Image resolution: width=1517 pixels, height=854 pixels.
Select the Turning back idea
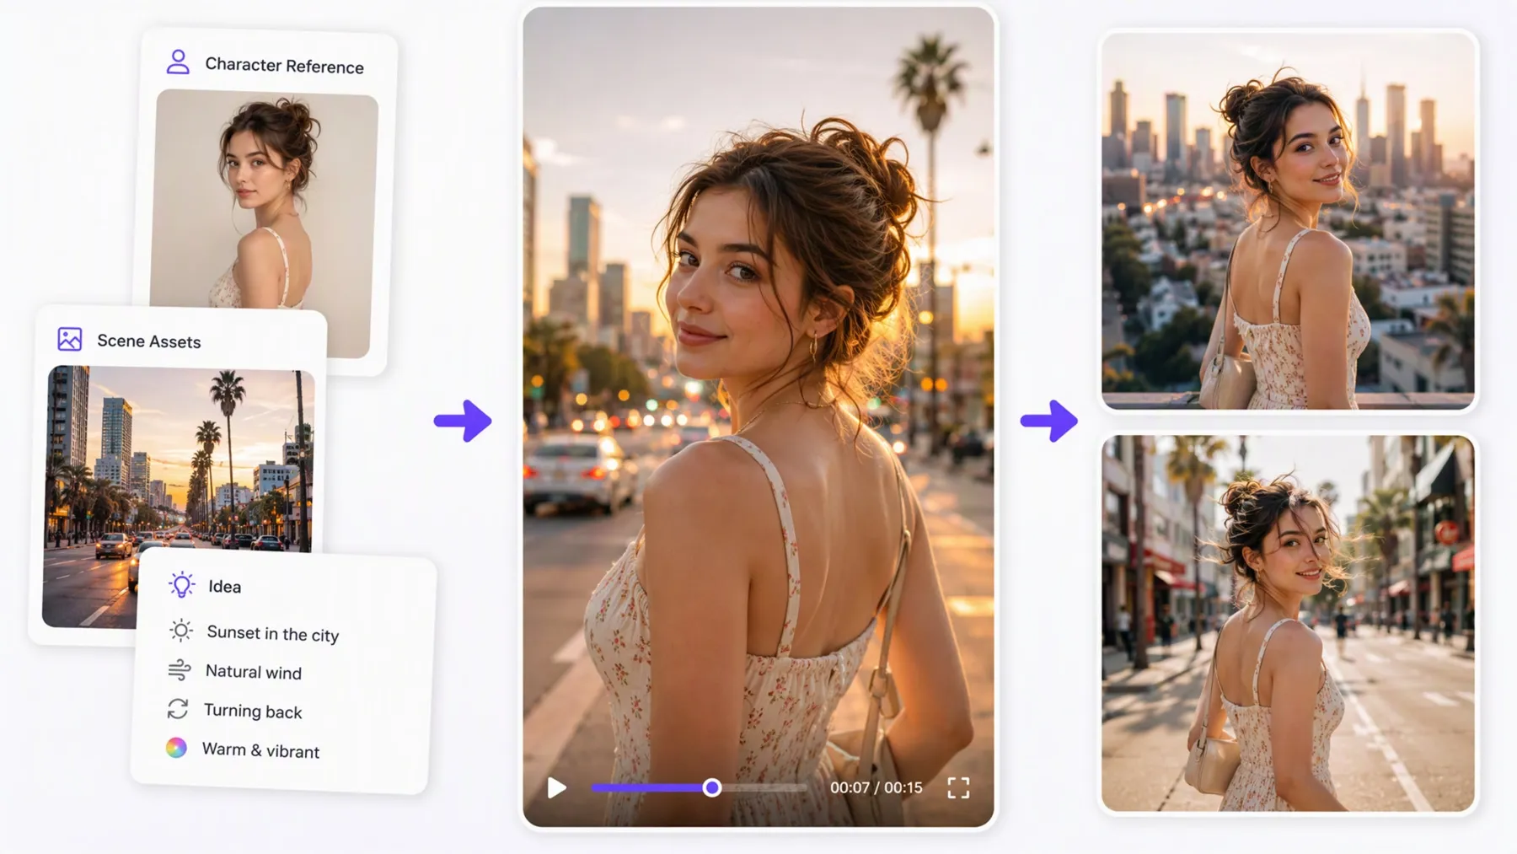tap(253, 712)
